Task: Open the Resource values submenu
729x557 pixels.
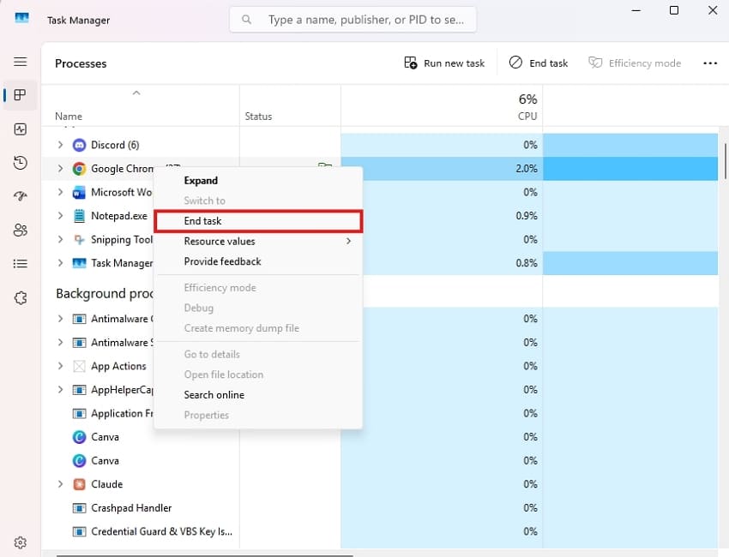Action: pos(258,241)
